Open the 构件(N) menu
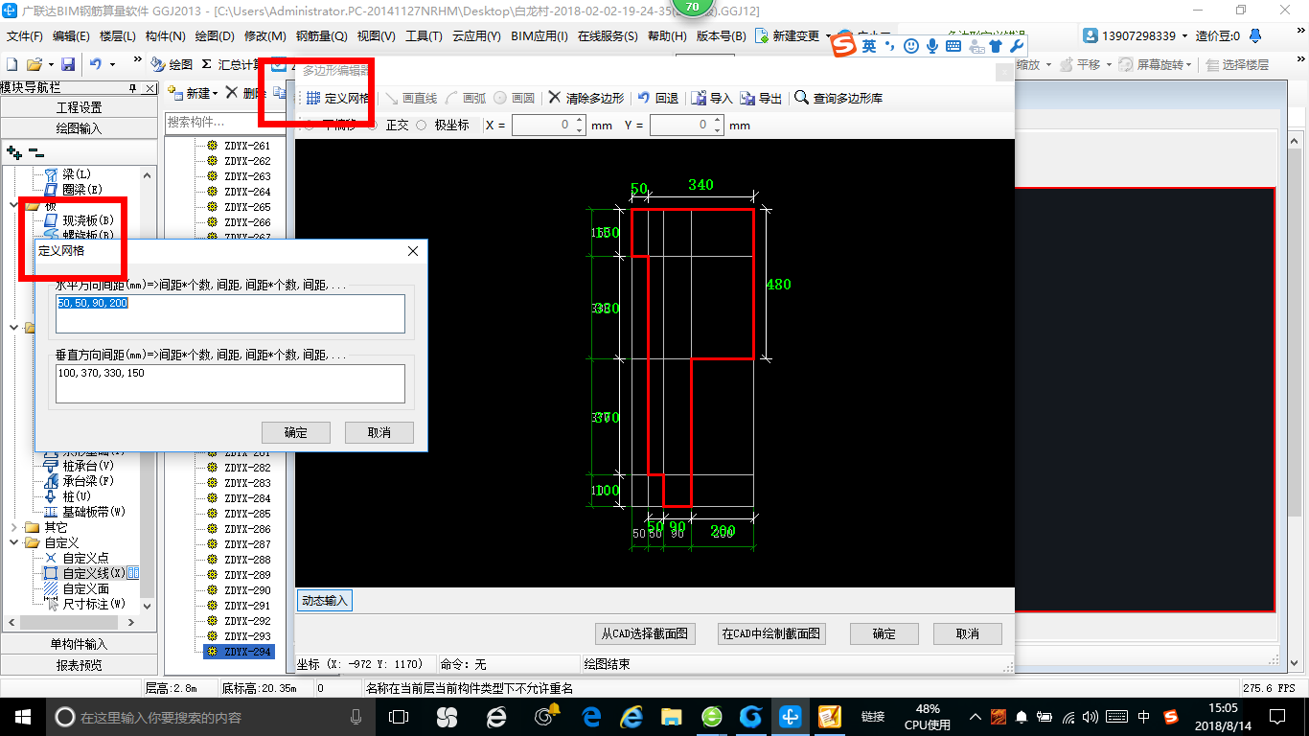Viewport: 1309px width, 736px height. [165, 36]
